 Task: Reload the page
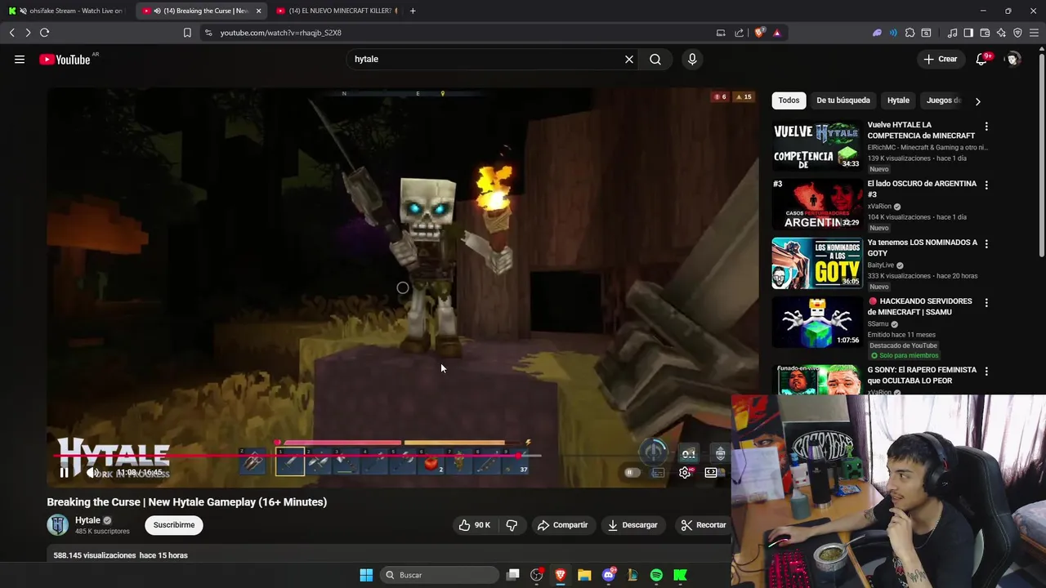44,33
